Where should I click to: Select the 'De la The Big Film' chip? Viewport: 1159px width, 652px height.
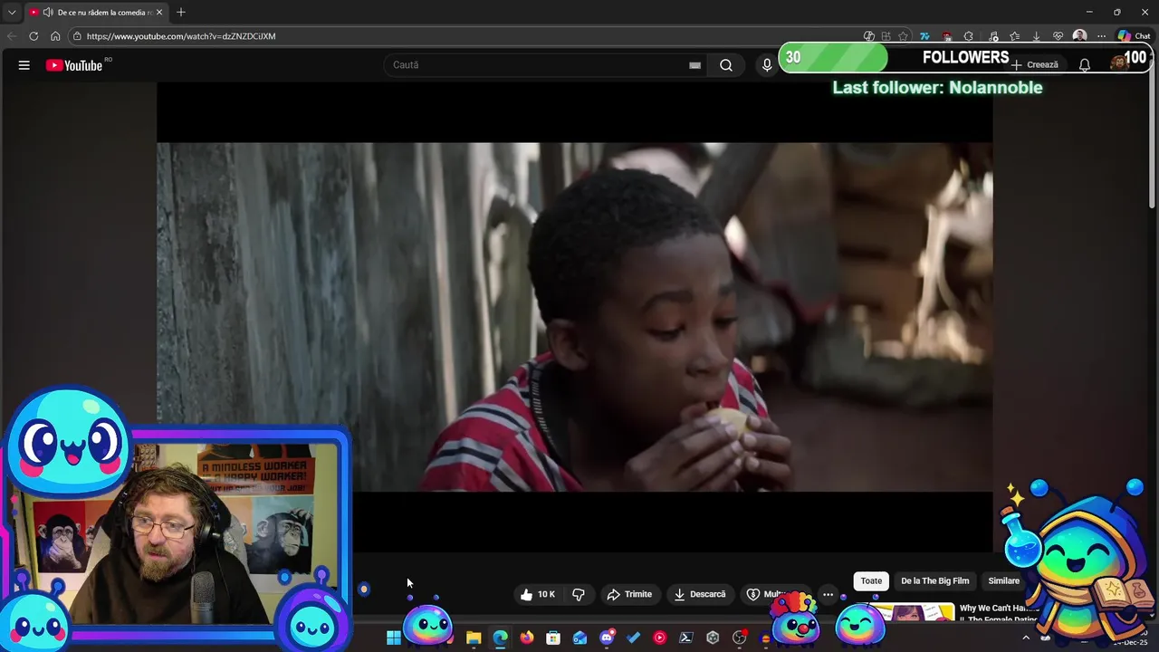tap(934, 580)
